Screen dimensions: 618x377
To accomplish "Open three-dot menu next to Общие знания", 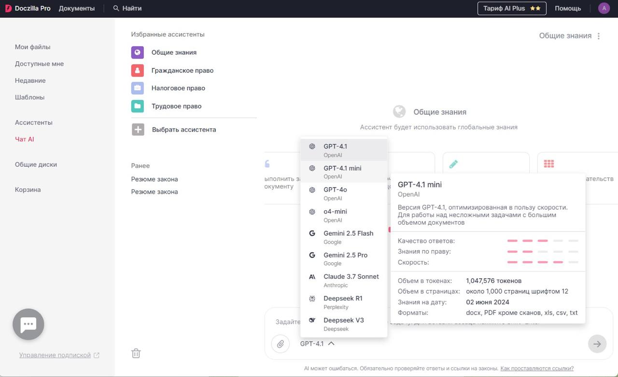I will [599, 36].
